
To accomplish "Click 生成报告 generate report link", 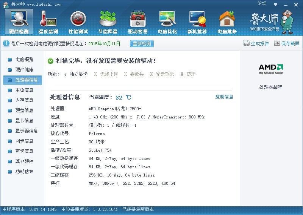I will [x=260, y=44].
